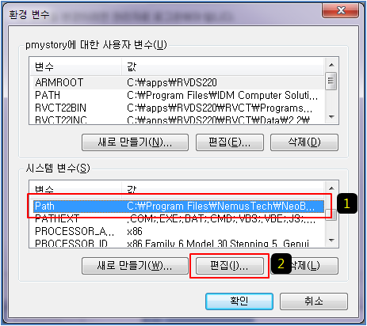The height and width of the screenshot is (326, 367).
Task: Select the system Path variable row
Action: (178, 206)
